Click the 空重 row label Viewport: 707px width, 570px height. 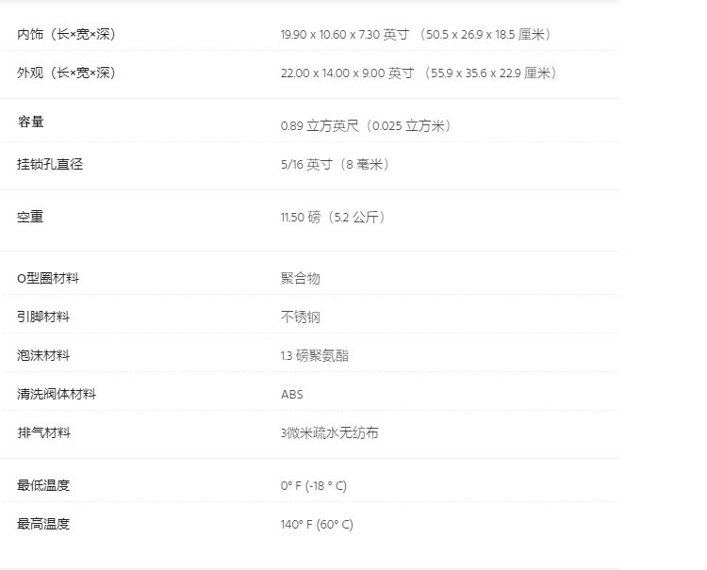(30, 218)
